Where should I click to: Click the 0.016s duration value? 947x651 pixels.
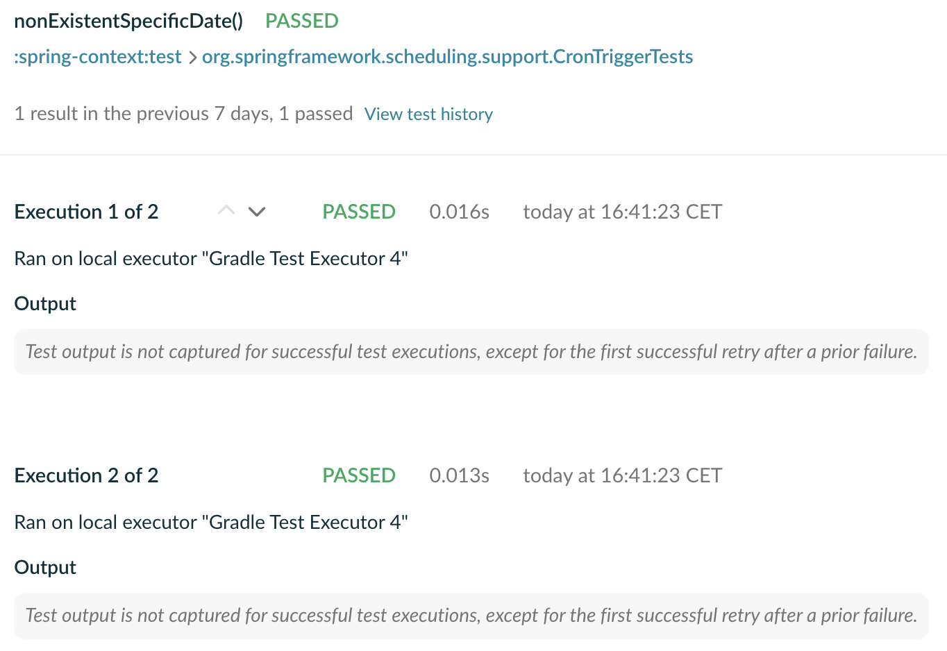(459, 212)
